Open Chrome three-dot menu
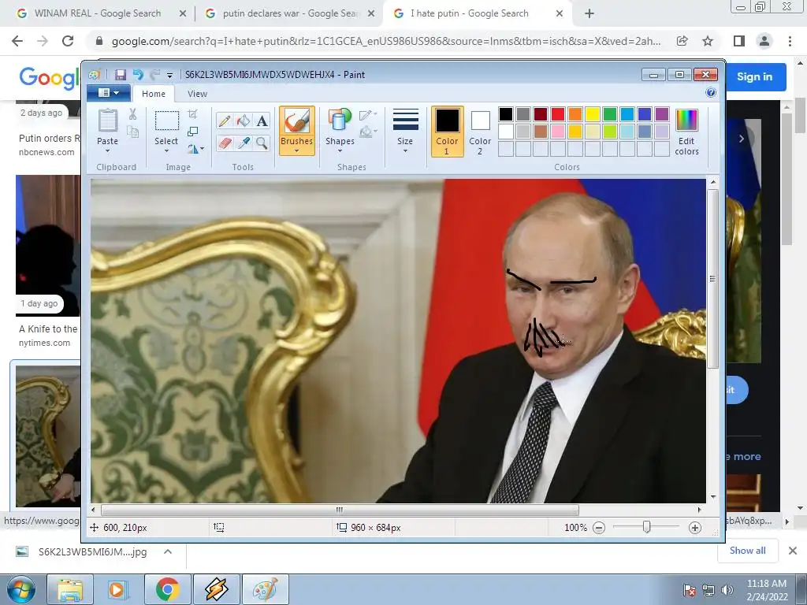This screenshot has height=605, width=807. (790, 41)
